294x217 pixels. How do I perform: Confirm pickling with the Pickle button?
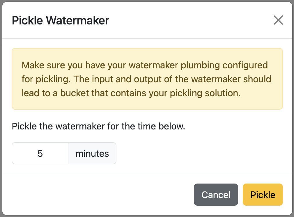[x=263, y=195]
